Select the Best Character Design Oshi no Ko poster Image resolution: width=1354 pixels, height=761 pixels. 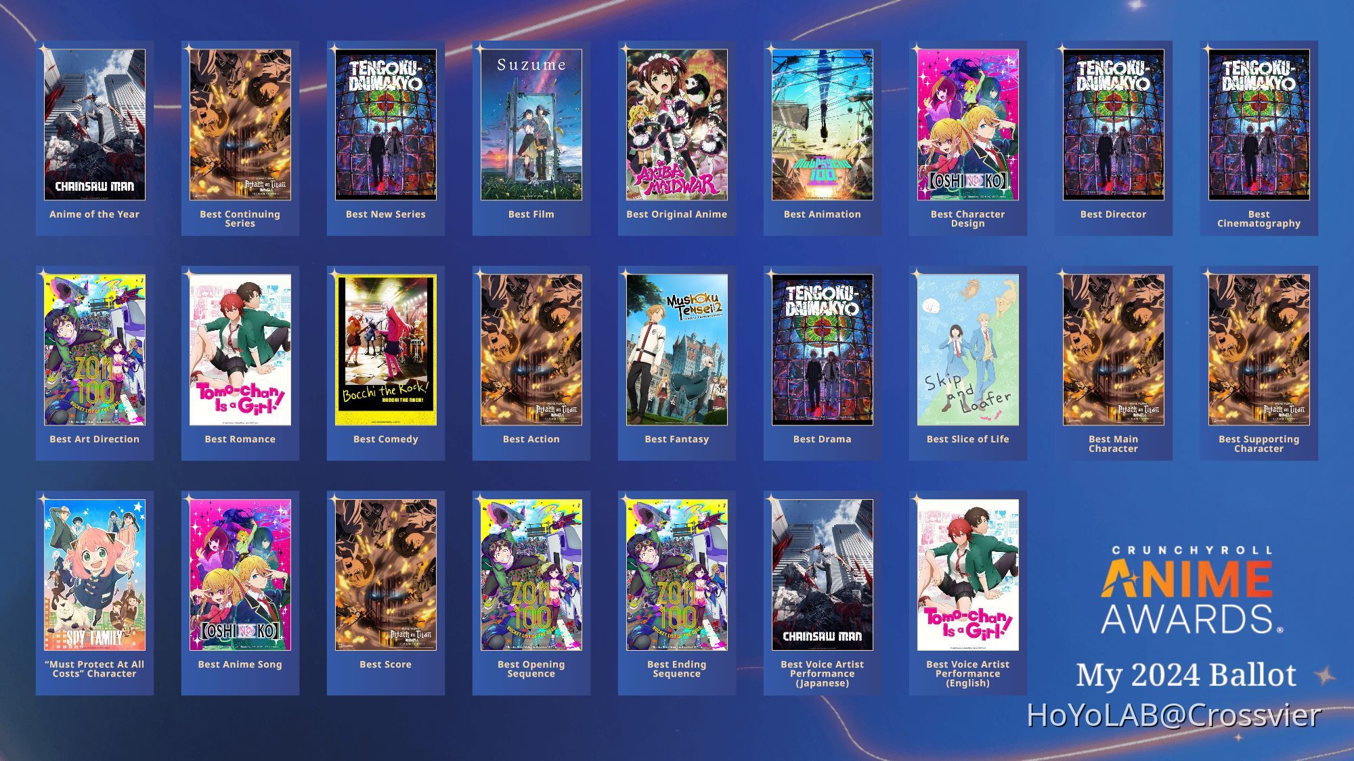click(x=968, y=125)
